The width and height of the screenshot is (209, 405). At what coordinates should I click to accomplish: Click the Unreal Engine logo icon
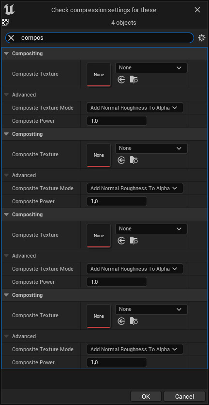click(9, 10)
